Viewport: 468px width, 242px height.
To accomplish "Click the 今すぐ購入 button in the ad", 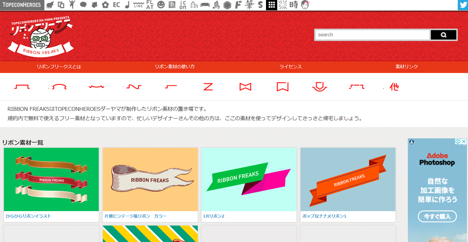I will coord(437,216).
